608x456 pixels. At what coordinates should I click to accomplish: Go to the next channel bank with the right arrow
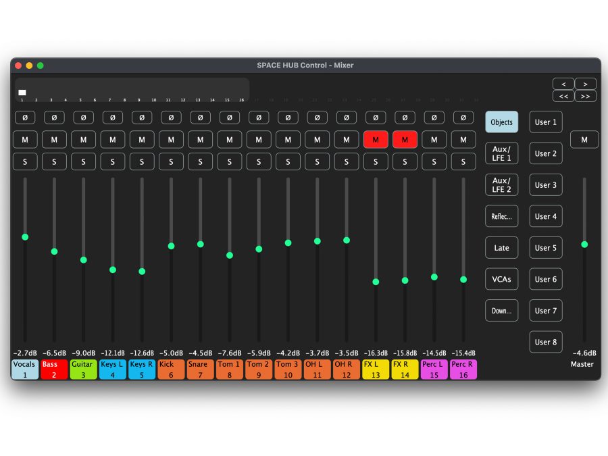point(585,83)
